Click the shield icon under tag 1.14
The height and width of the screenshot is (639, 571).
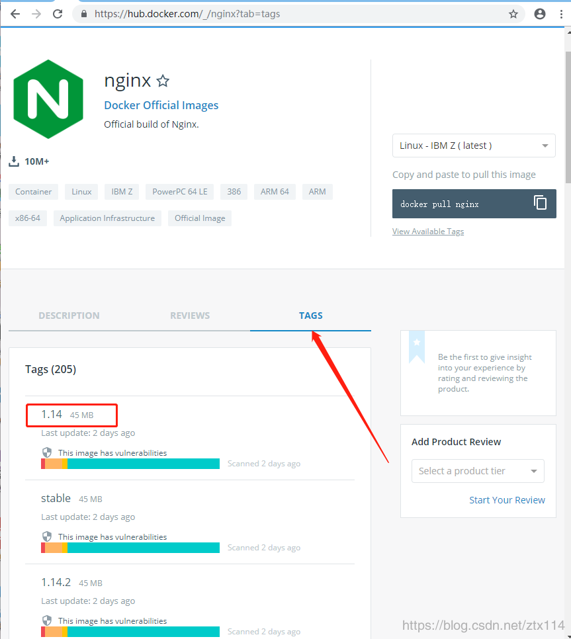click(x=47, y=452)
